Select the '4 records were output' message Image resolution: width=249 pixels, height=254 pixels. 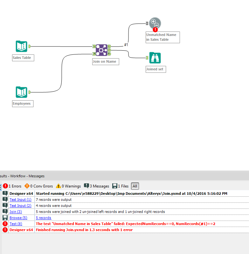(x=54, y=206)
